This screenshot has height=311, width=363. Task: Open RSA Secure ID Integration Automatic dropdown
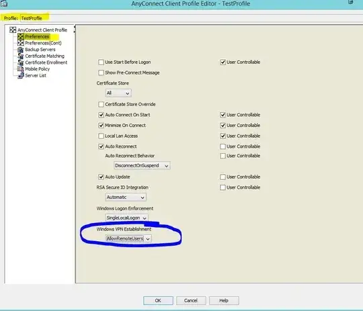click(126, 197)
